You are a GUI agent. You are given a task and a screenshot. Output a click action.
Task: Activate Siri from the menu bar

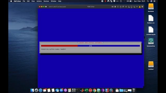coord(151,1)
